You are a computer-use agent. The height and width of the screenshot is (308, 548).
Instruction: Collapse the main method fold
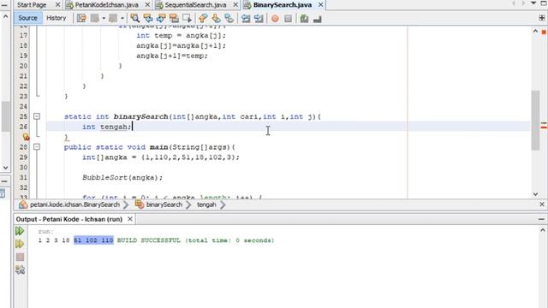pyautogui.click(x=37, y=146)
